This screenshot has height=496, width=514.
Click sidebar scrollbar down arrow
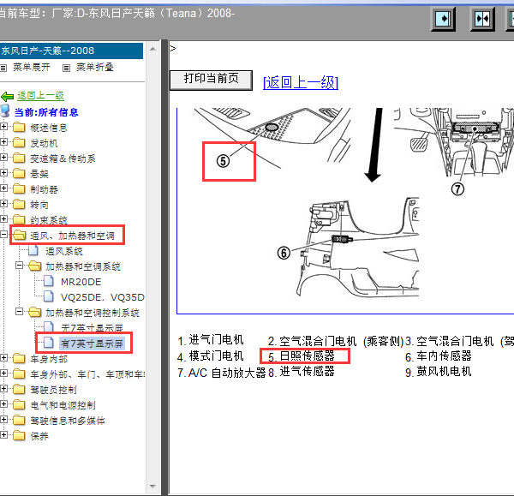pos(152,487)
